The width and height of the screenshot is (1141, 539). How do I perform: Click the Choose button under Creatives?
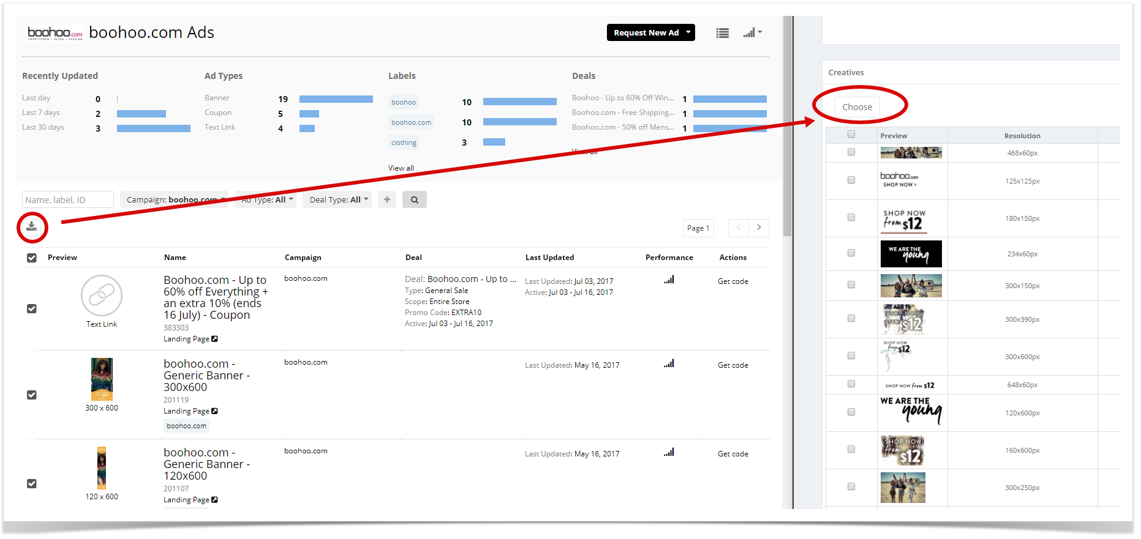pos(856,107)
